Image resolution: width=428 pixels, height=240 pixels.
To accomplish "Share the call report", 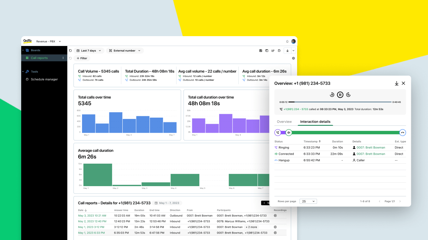I will (x=273, y=50).
